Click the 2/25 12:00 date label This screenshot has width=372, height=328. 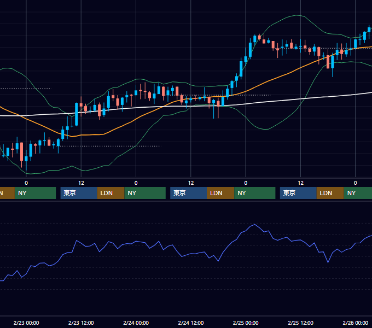[300, 323]
